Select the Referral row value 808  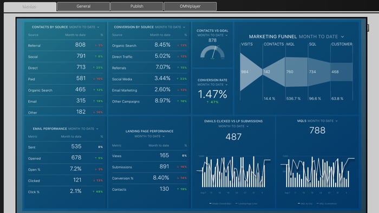80,45
